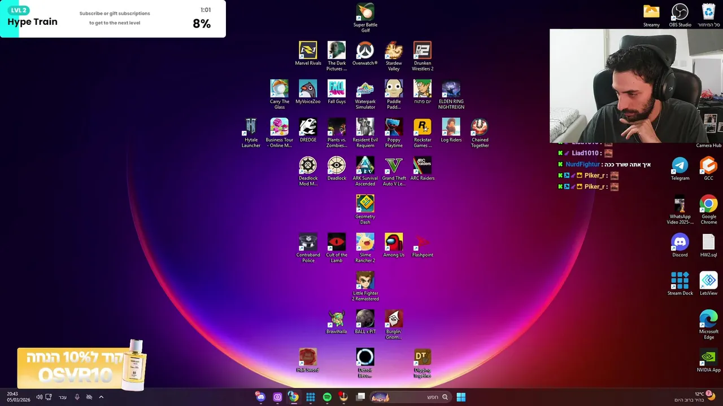Open the Slime Rancher 2 shortcut
This screenshot has height=406, width=723.
pos(365,248)
